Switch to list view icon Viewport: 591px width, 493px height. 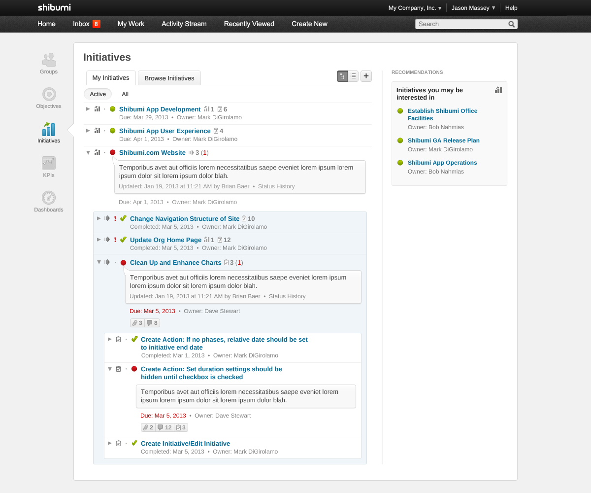point(353,76)
